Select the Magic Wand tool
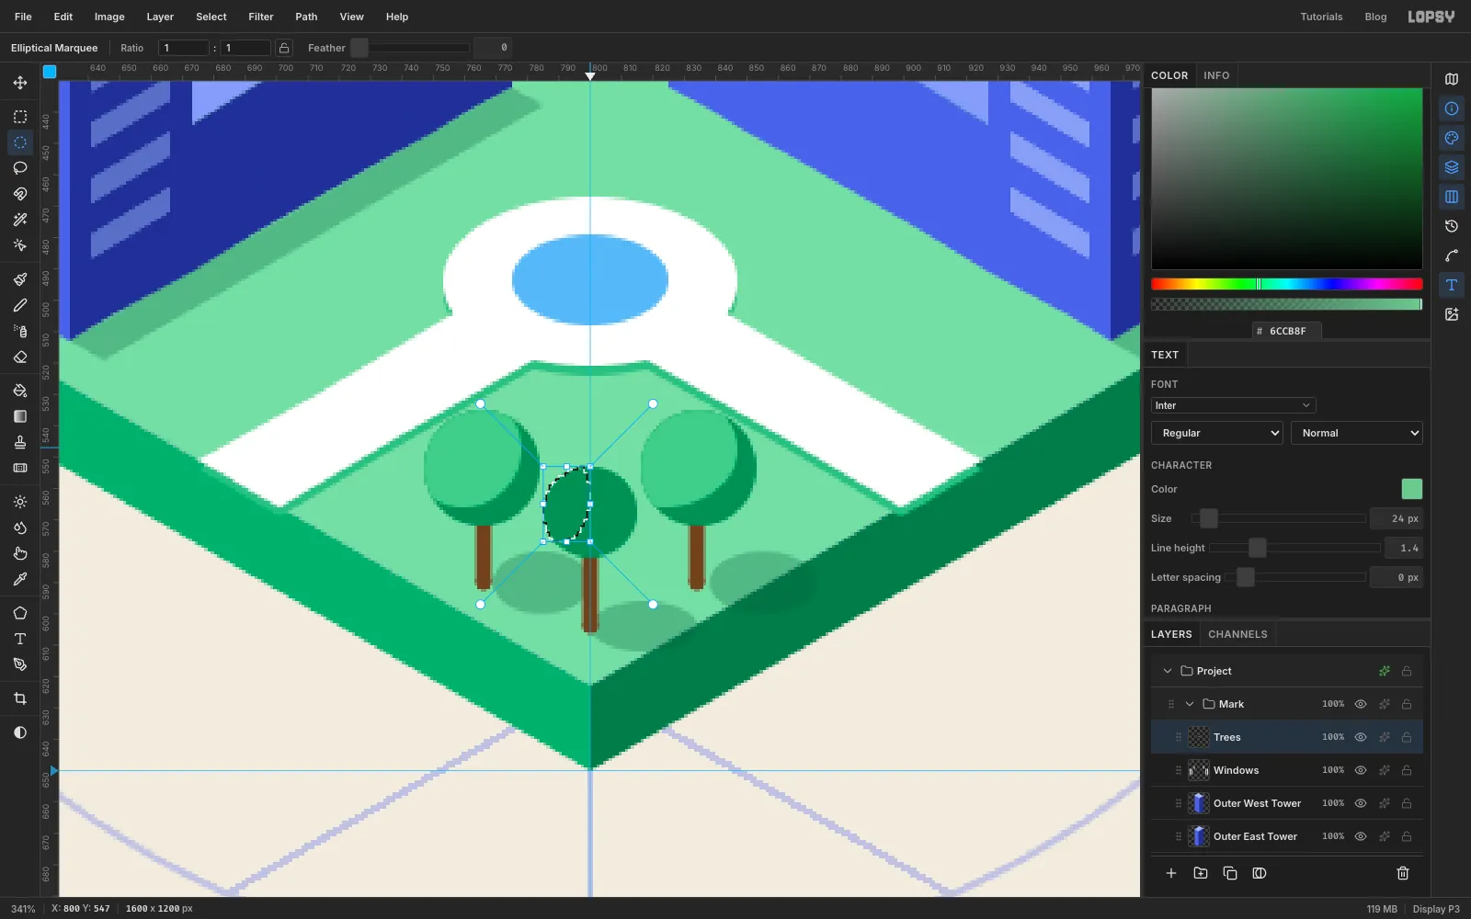Screen dimensions: 1471x919 click(x=20, y=220)
